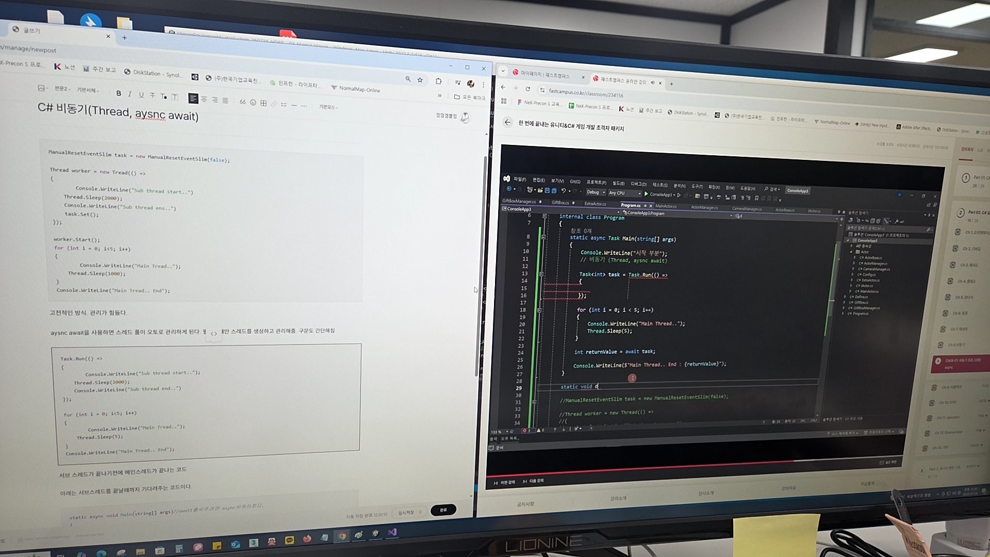Viewport: 990px width, 557px height.
Task: Insert a table in the post
Action: (x=263, y=103)
